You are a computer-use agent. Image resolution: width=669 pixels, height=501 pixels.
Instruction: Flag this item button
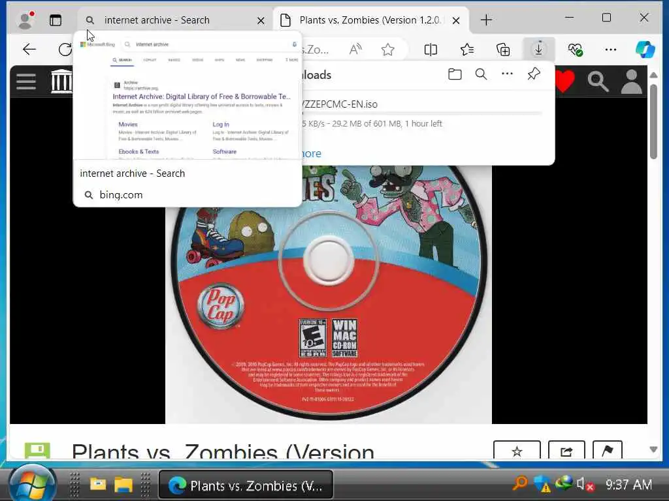pos(607,451)
